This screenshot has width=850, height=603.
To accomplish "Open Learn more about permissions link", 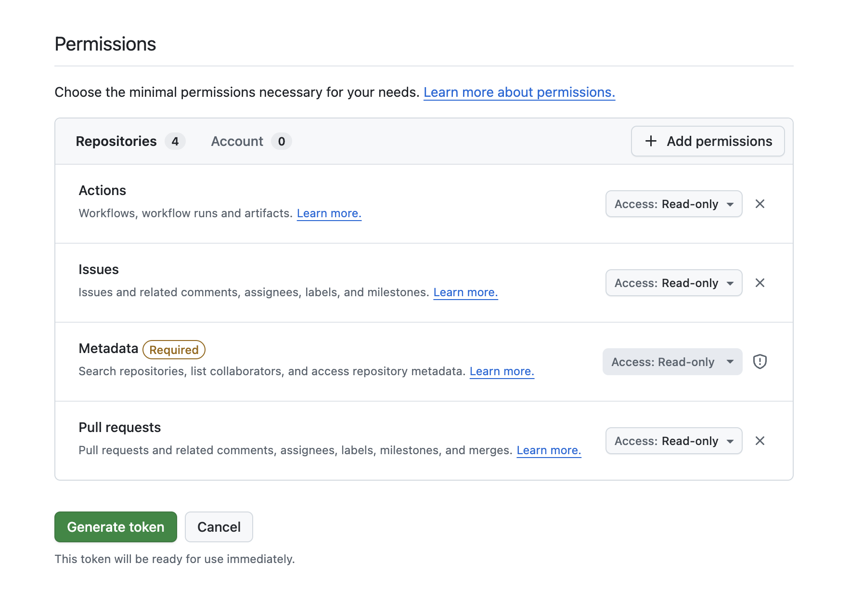I will coord(519,92).
